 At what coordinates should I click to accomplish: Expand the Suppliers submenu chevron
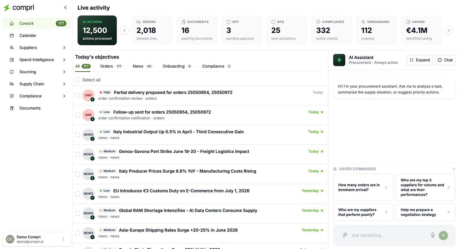pyautogui.click(x=64, y=47)
